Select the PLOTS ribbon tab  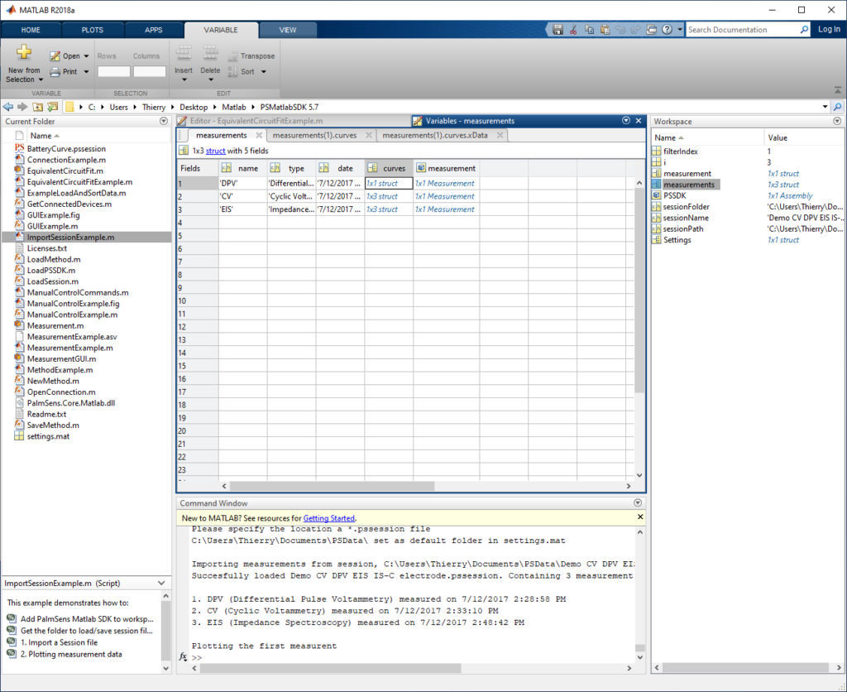click(92, 29)
